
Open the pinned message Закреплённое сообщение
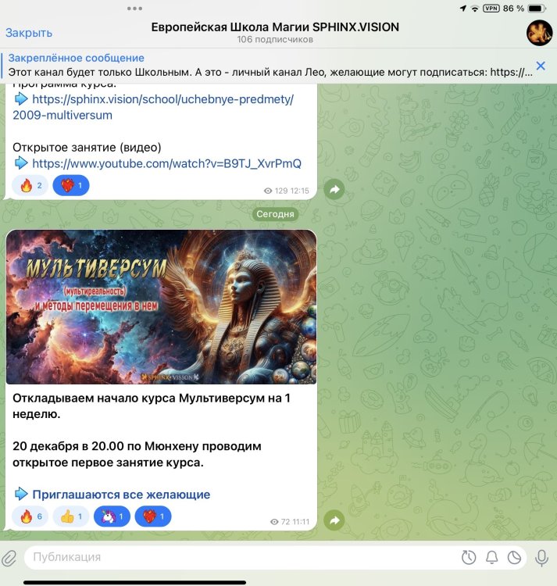[266, 66]
